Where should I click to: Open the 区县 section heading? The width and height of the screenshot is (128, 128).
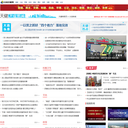coord(2,122)
